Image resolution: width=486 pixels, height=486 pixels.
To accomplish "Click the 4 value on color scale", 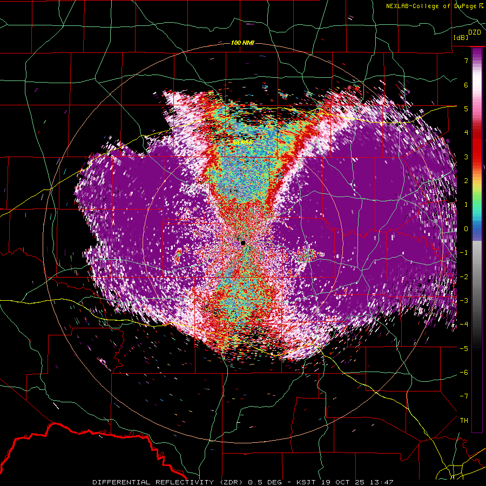I will pos(466,132).
